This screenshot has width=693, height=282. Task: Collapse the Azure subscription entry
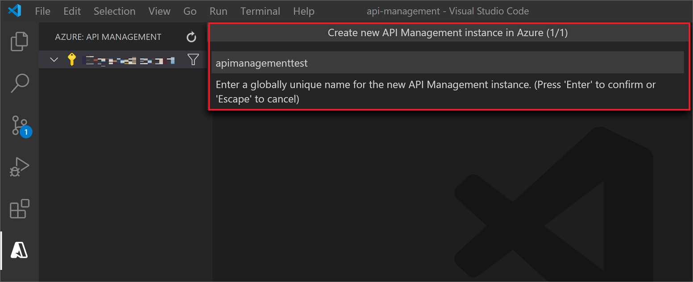click(x=54, y=59)
